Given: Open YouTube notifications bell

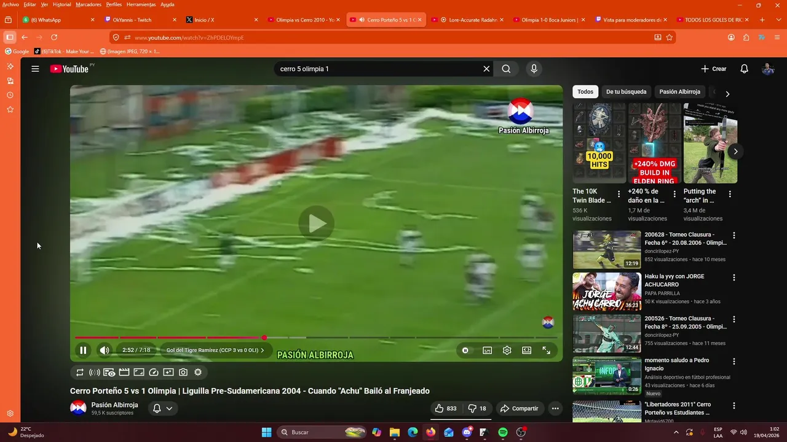Looking at the screenshot, I should click(744, 69).
